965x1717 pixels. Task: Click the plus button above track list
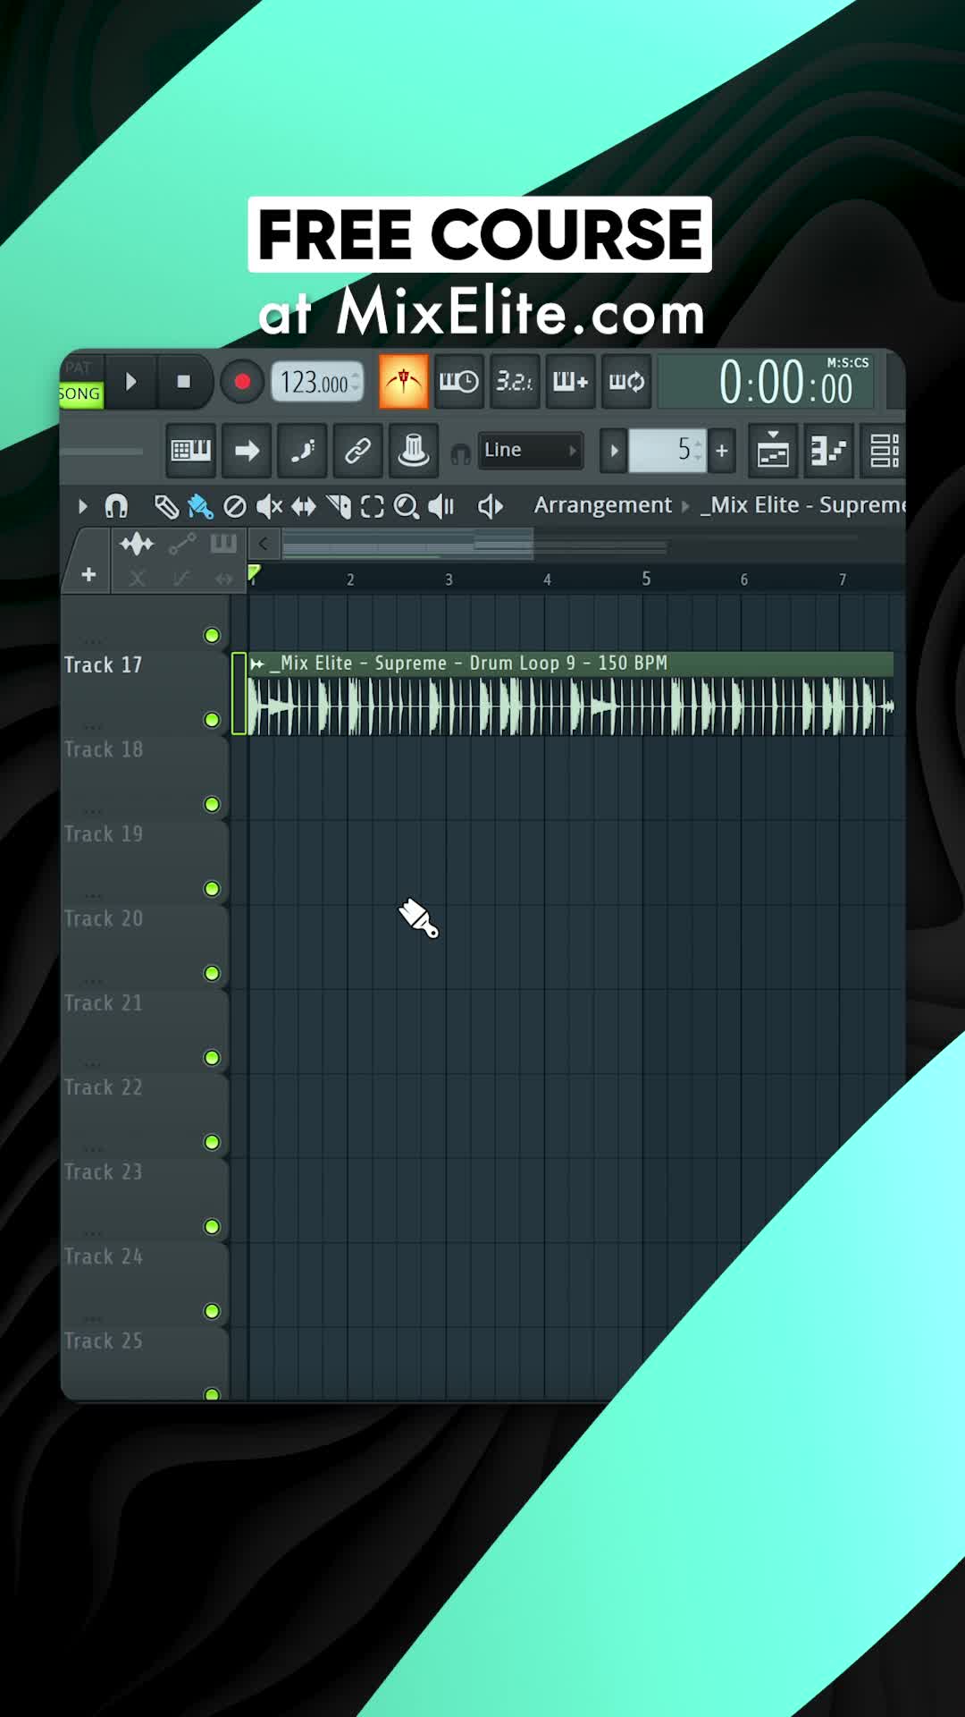coord(88,575)
